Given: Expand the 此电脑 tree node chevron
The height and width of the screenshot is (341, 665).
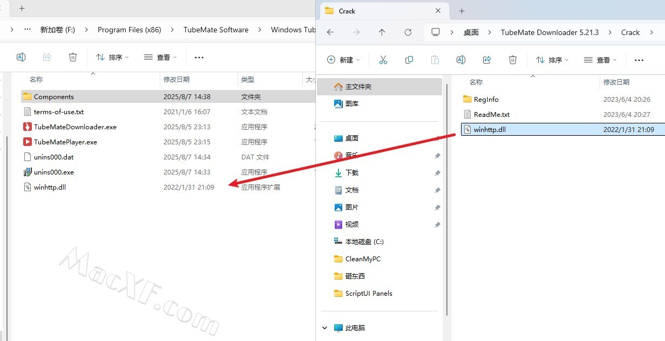Looking at the screenshot, I should pyautogui.click(x=325, y=328).
